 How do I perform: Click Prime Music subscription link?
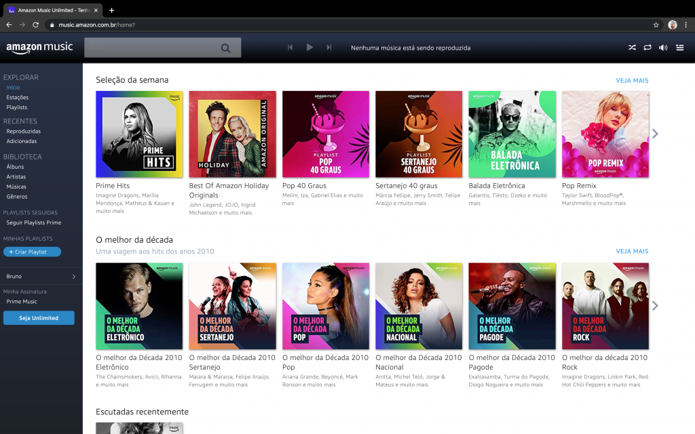tap(22, 301)
